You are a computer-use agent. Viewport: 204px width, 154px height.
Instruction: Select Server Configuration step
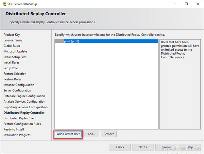pos(17,90)
